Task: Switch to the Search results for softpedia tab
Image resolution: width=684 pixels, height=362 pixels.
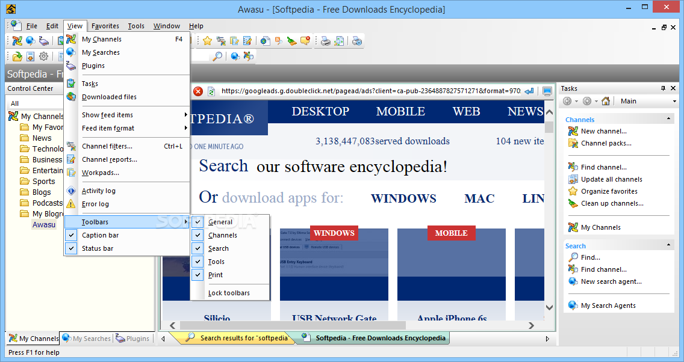Action: 237,338
